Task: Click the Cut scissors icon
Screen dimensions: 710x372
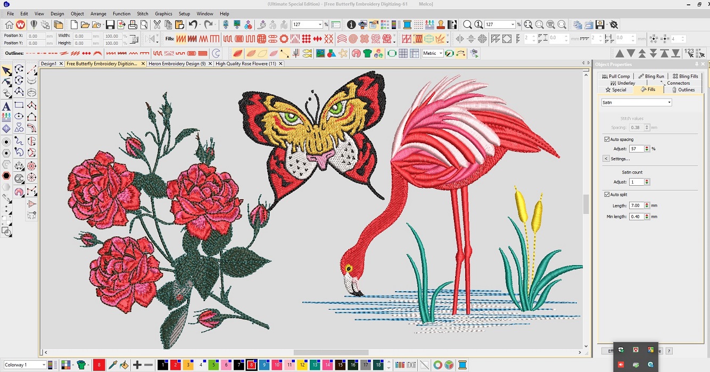Action: pos(157,25)
